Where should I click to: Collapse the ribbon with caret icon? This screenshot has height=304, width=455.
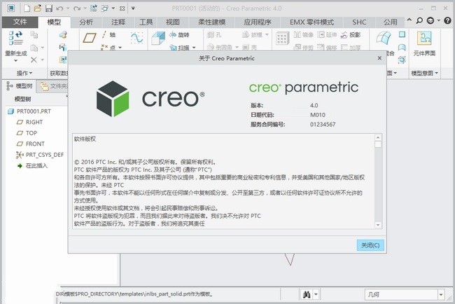[409, 20]
